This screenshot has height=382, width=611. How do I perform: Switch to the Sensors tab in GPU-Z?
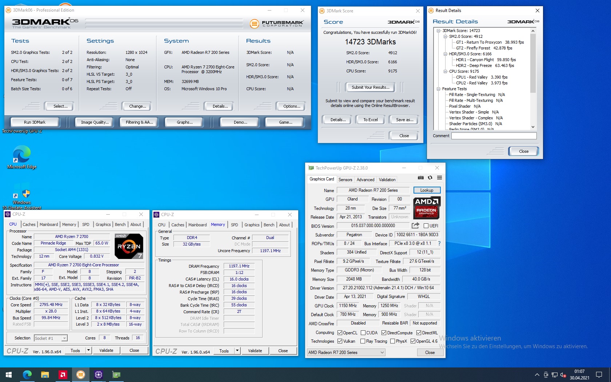(x=345, y=180)
